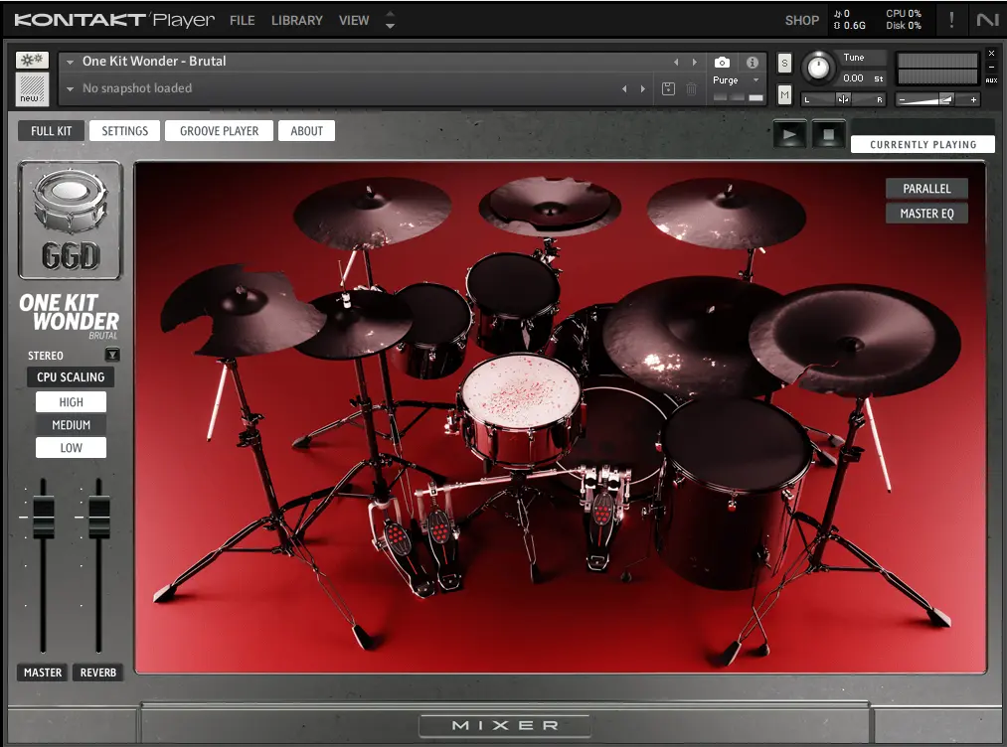Solo the instrument with S button

click(x=784, y=63)
